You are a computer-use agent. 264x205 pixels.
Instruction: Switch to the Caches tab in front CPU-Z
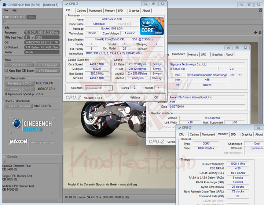(x=81, y=11)
